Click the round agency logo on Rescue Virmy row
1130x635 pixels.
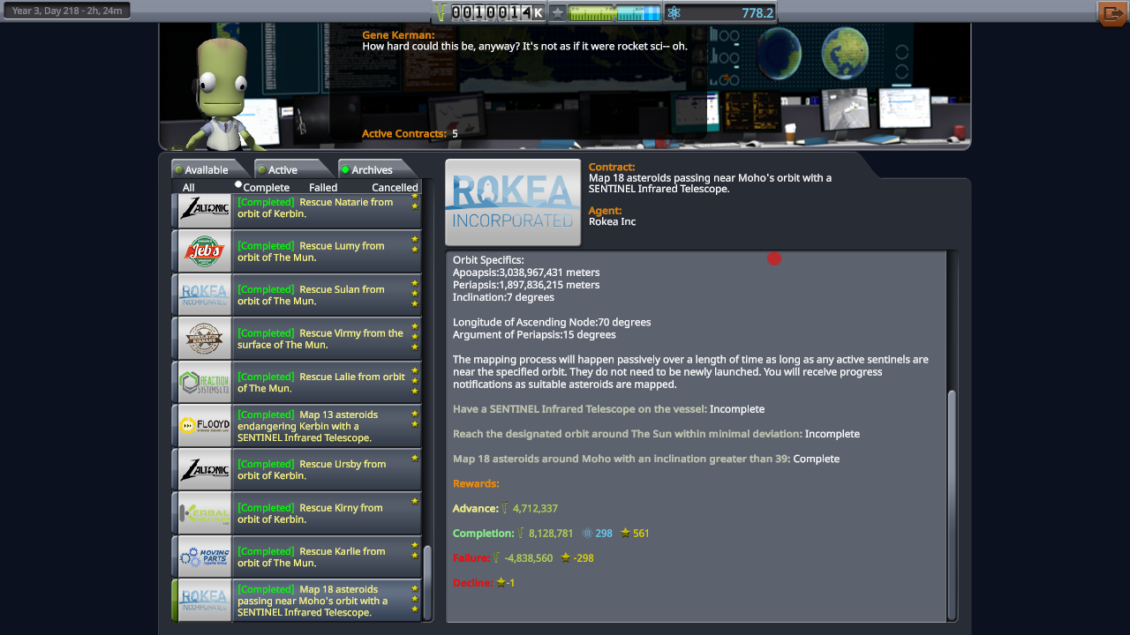tap(205, 339)
